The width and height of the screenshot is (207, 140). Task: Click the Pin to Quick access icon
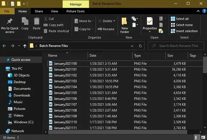[10, 21]
